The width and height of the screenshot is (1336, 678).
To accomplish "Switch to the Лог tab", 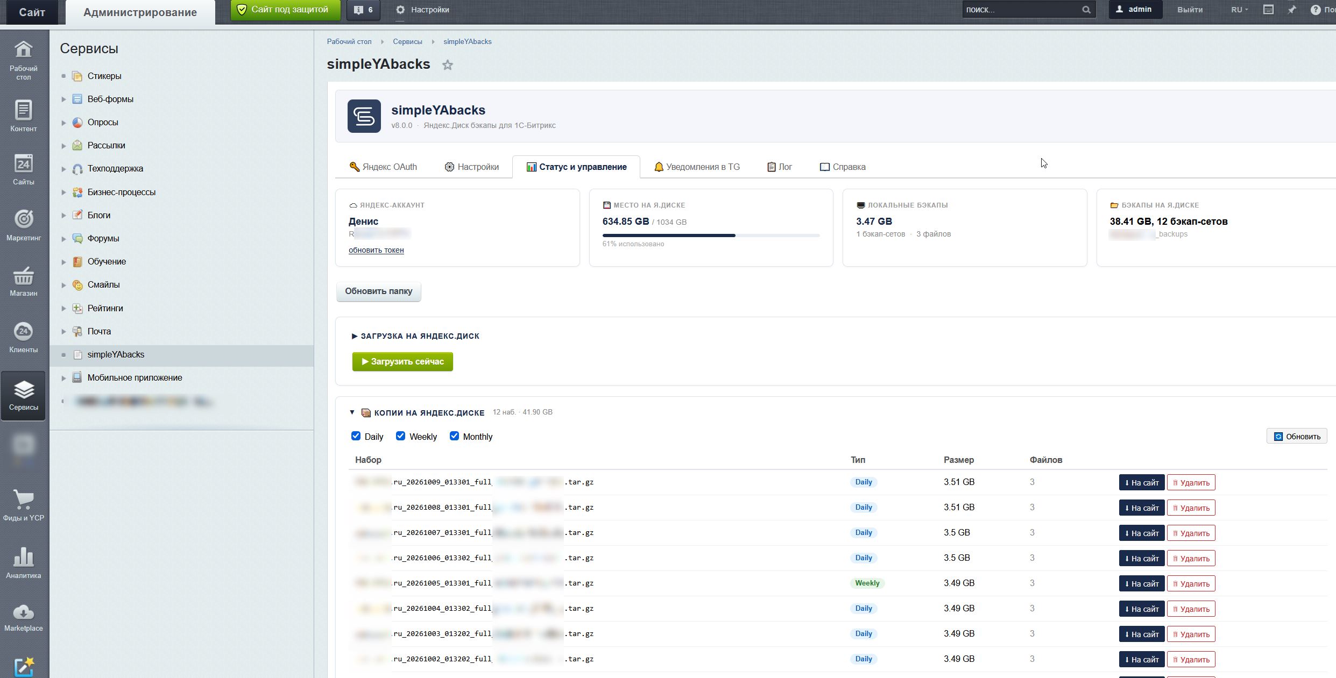I will click(x=779, y=167).
